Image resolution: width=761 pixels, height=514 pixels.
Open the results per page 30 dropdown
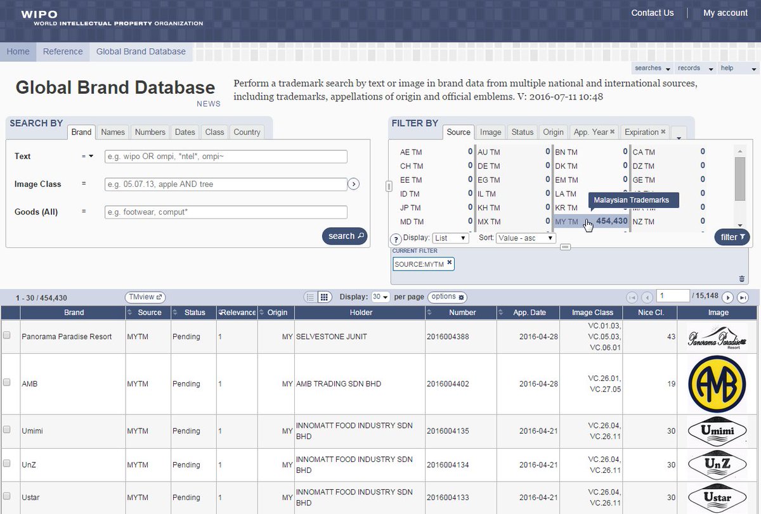coord(380,297)
